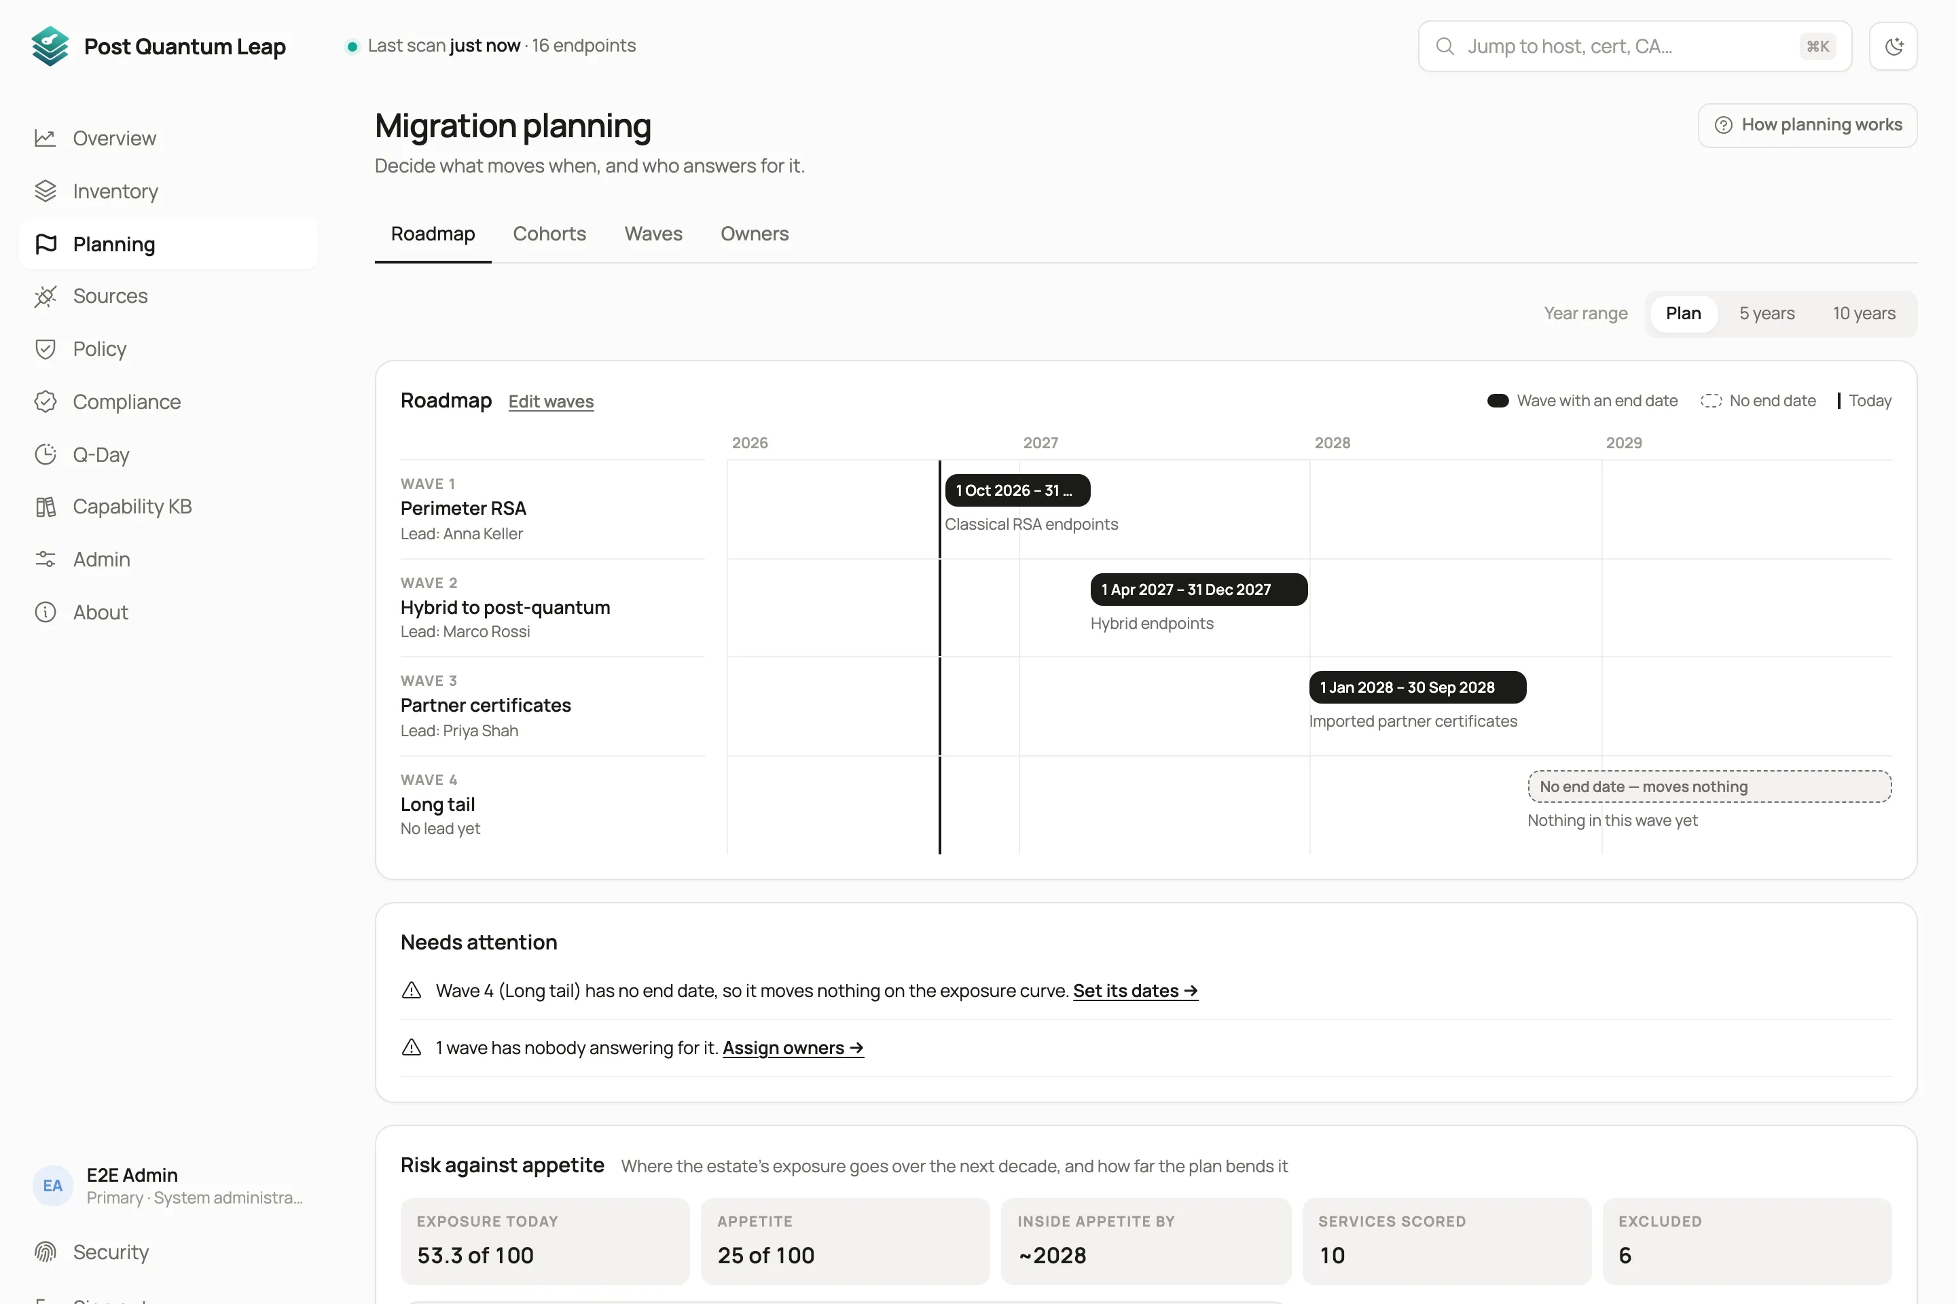Open the Q-Day clock icon
Screen dimensions: 1956x1304
pyautogui.click(x=45, y=454)
